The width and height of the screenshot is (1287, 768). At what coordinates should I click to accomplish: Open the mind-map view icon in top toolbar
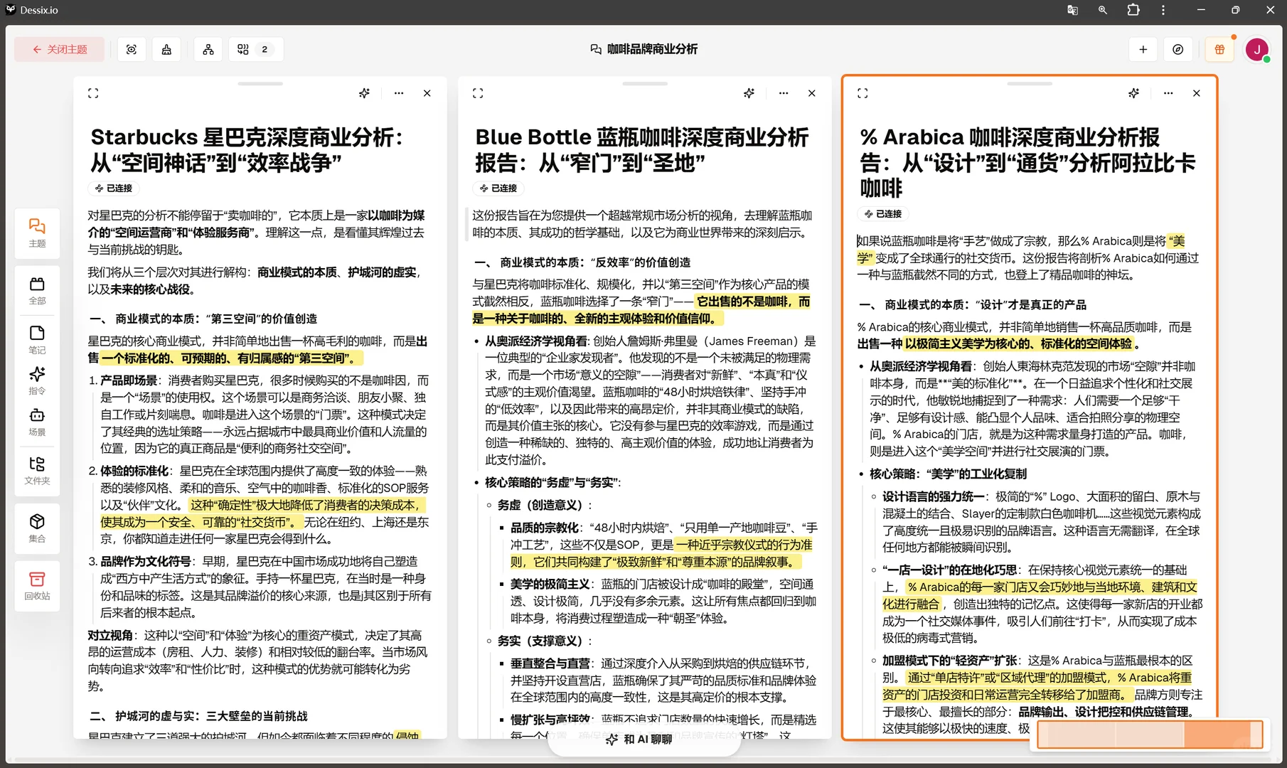(x=208, y=49)
